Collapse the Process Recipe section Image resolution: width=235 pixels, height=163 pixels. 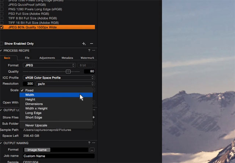[x=1, y=51]
